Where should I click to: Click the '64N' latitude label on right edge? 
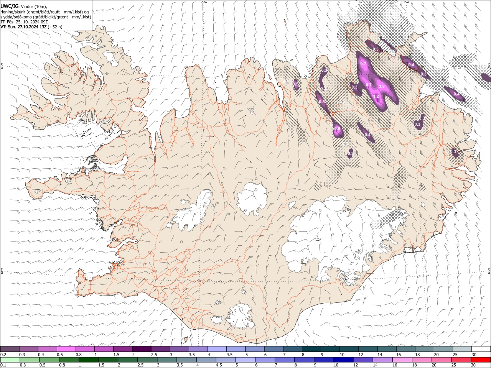point(489,270)
